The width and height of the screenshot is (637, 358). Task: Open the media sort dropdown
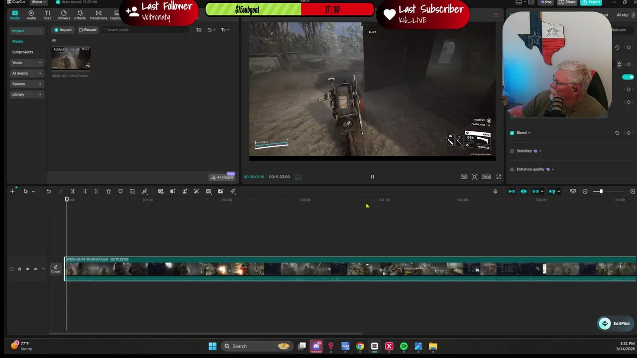click(212, 30)
